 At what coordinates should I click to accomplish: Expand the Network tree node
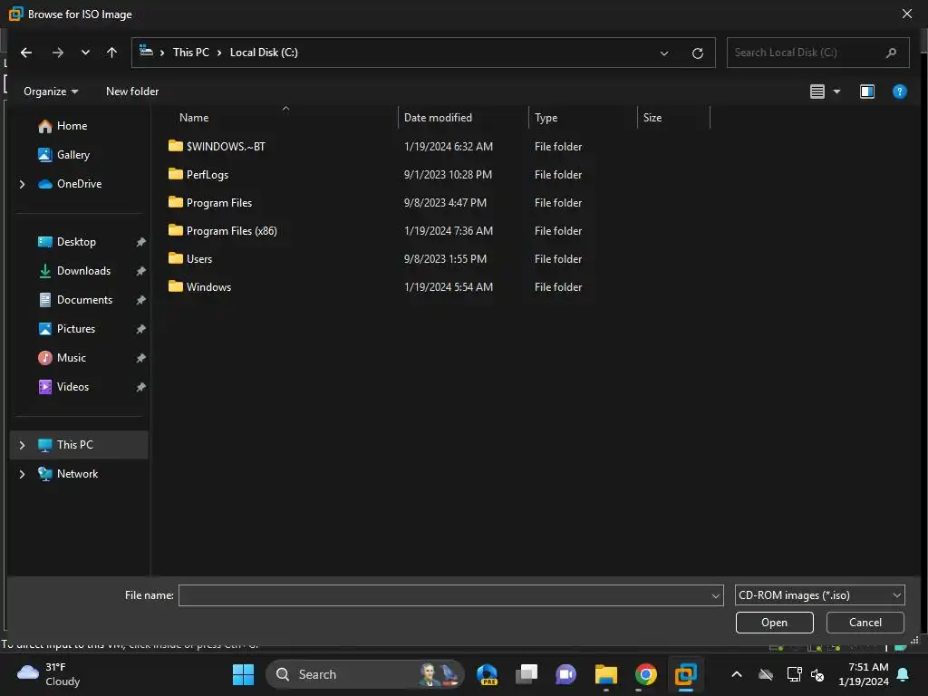tap(23, 474)
